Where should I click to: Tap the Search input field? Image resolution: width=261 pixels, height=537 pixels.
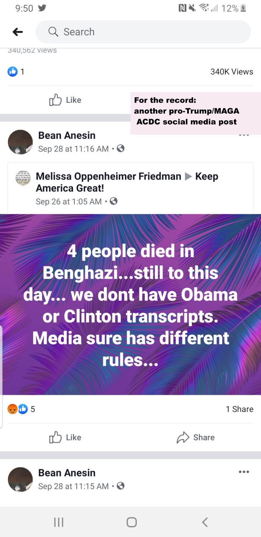(x=143, y=32)
